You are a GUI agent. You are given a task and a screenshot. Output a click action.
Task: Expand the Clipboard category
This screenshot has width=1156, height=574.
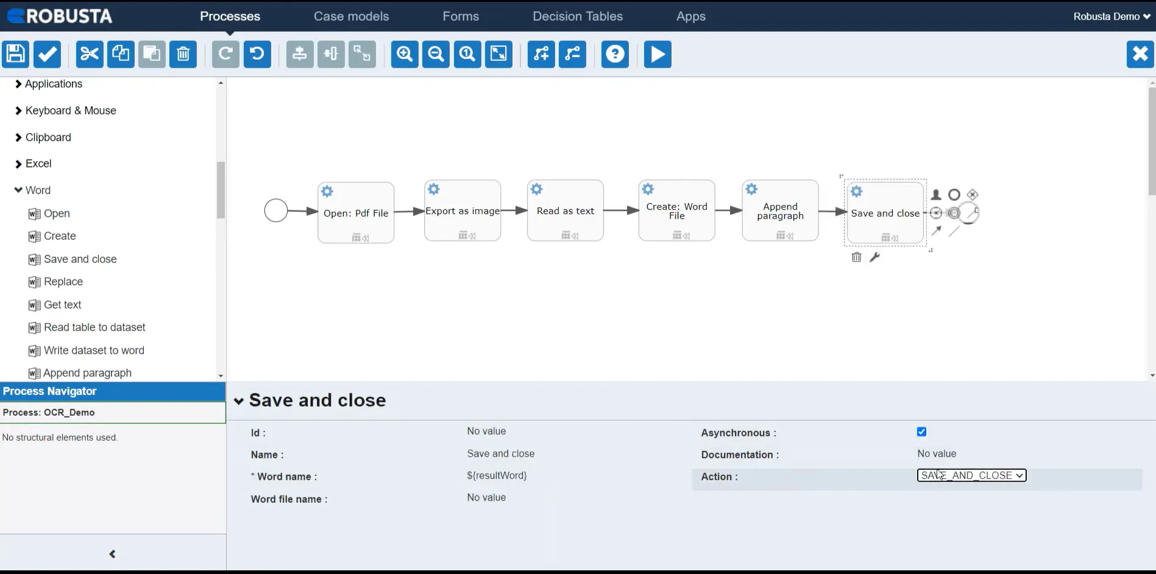[43, 138]
